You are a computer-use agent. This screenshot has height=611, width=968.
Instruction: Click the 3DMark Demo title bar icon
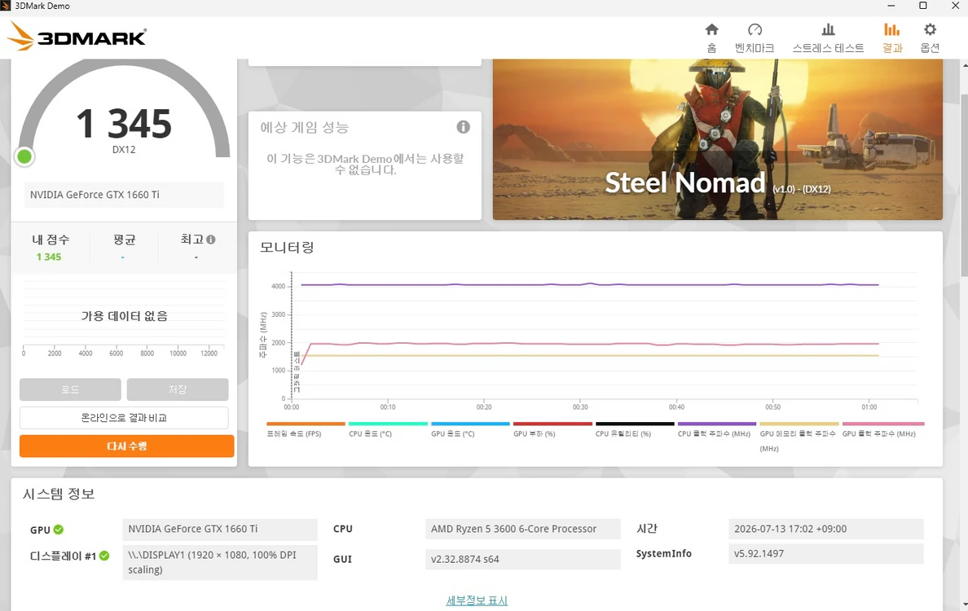coord(6,6)
